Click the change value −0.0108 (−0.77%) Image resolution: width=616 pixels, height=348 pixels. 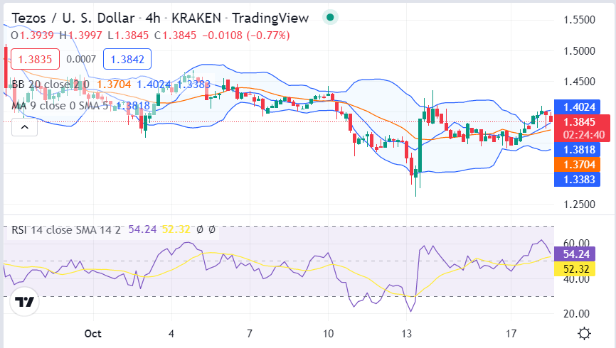click(246, 36)
